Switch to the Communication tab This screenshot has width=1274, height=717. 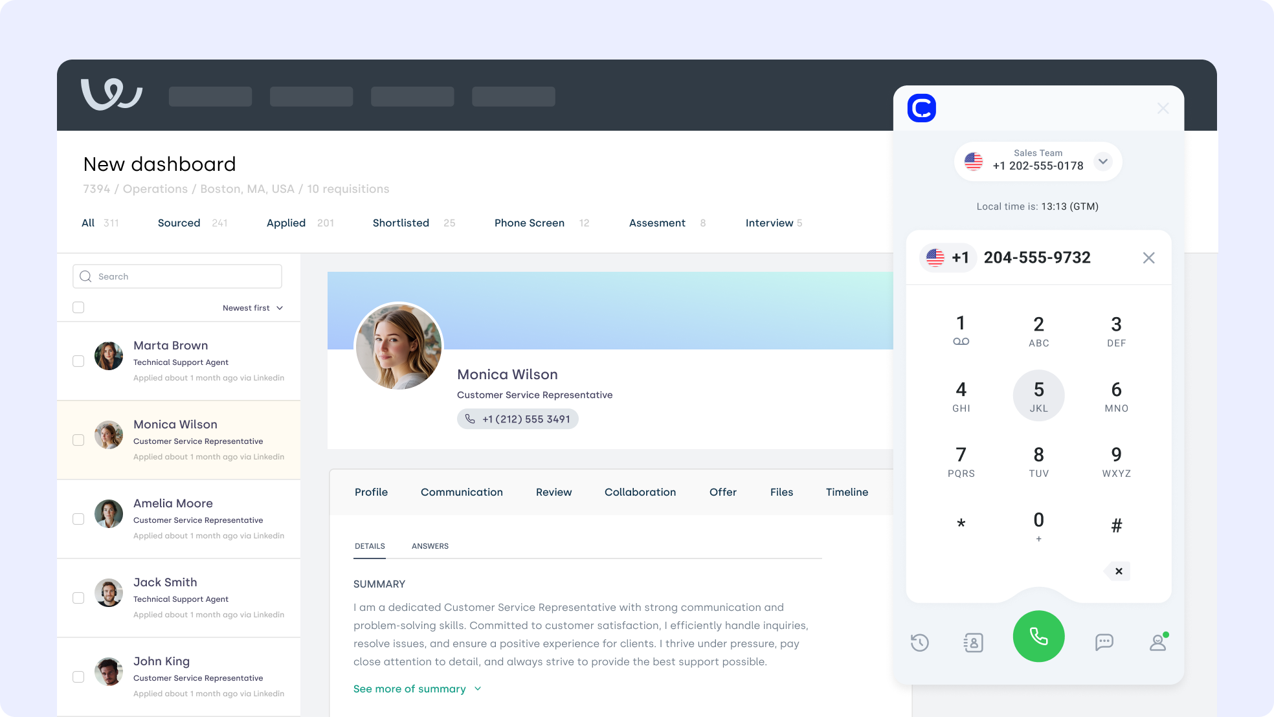tap(462, 492)
